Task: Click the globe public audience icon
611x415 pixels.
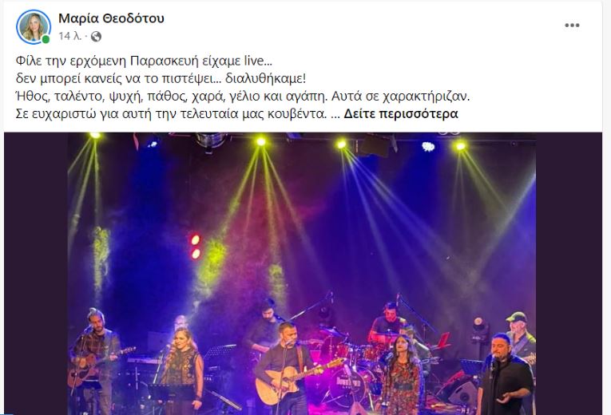Action: (x=96, y=37)
